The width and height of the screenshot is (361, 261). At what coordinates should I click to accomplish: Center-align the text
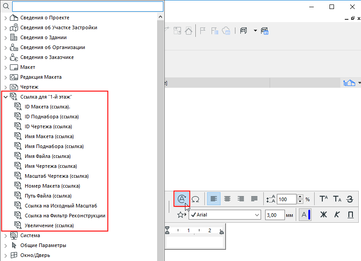click(x=227, y=198)
